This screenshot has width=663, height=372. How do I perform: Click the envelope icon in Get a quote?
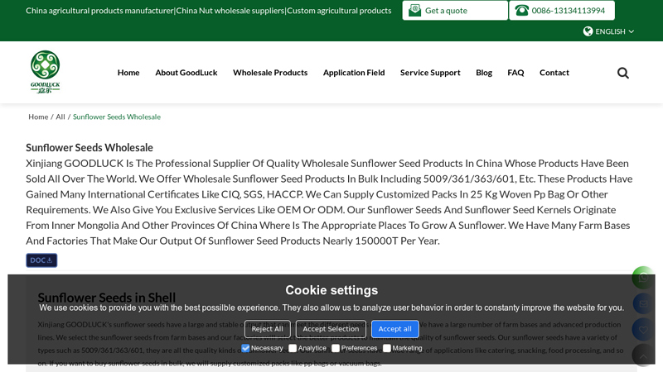(x=415, y=10)
